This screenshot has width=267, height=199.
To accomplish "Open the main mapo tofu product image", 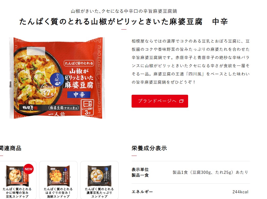I will point(57,78).
